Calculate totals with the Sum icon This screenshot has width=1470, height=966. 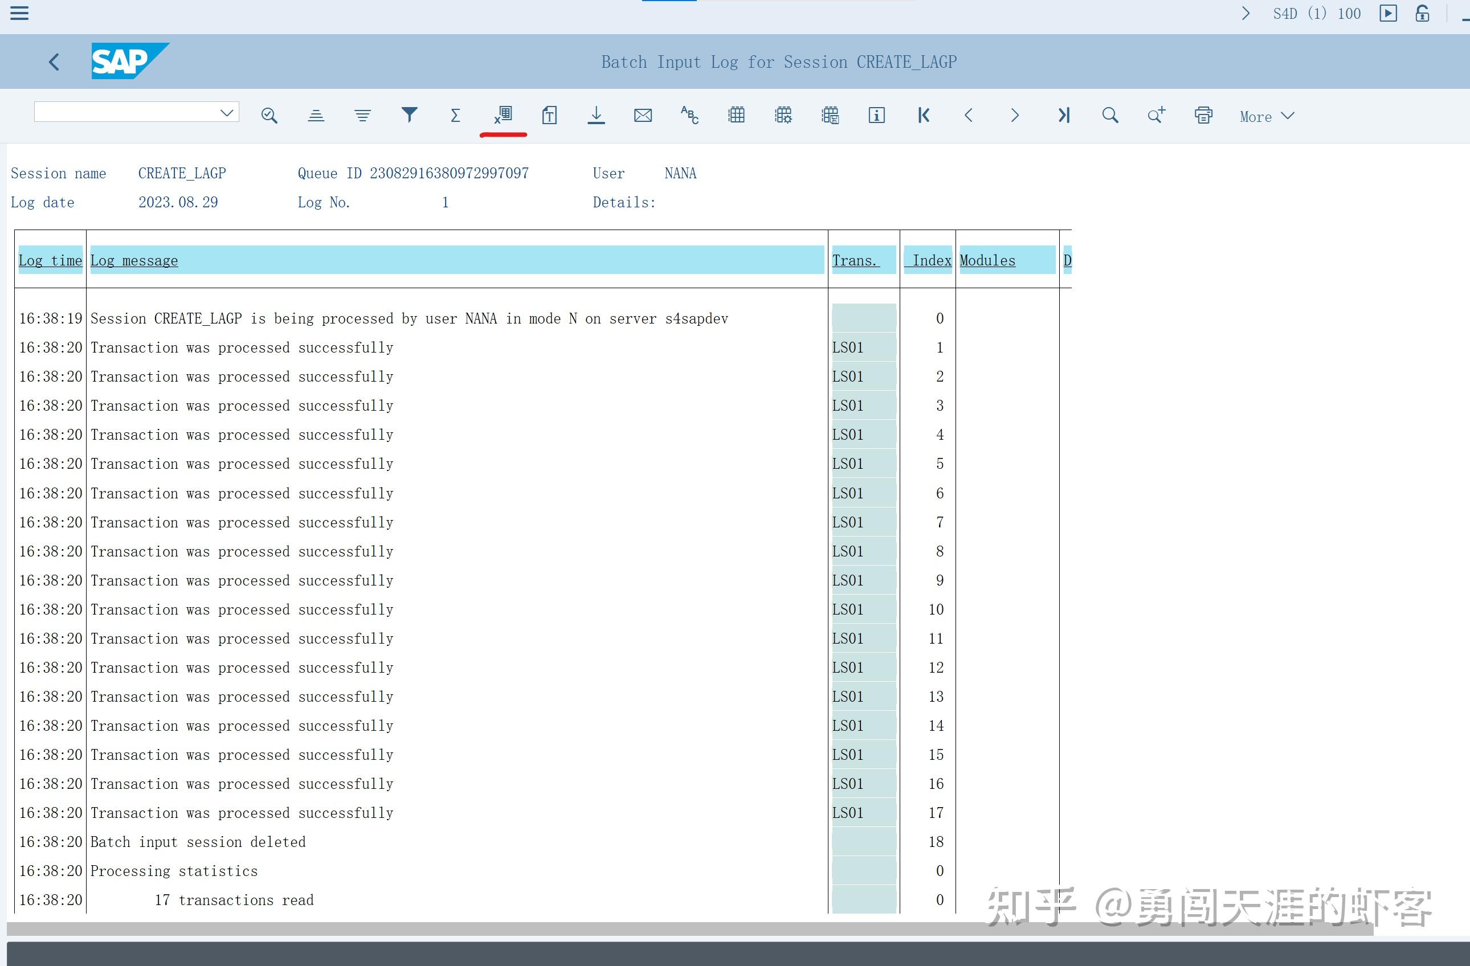pos(455,115)
